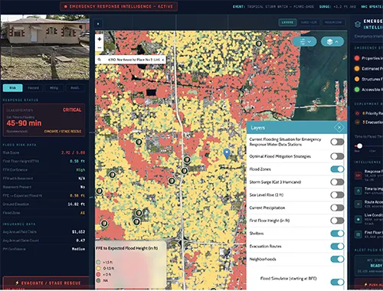Enable Optimal Flood Mitigation Strategies layer
This screenshot has width=383, height=291.
337,156
